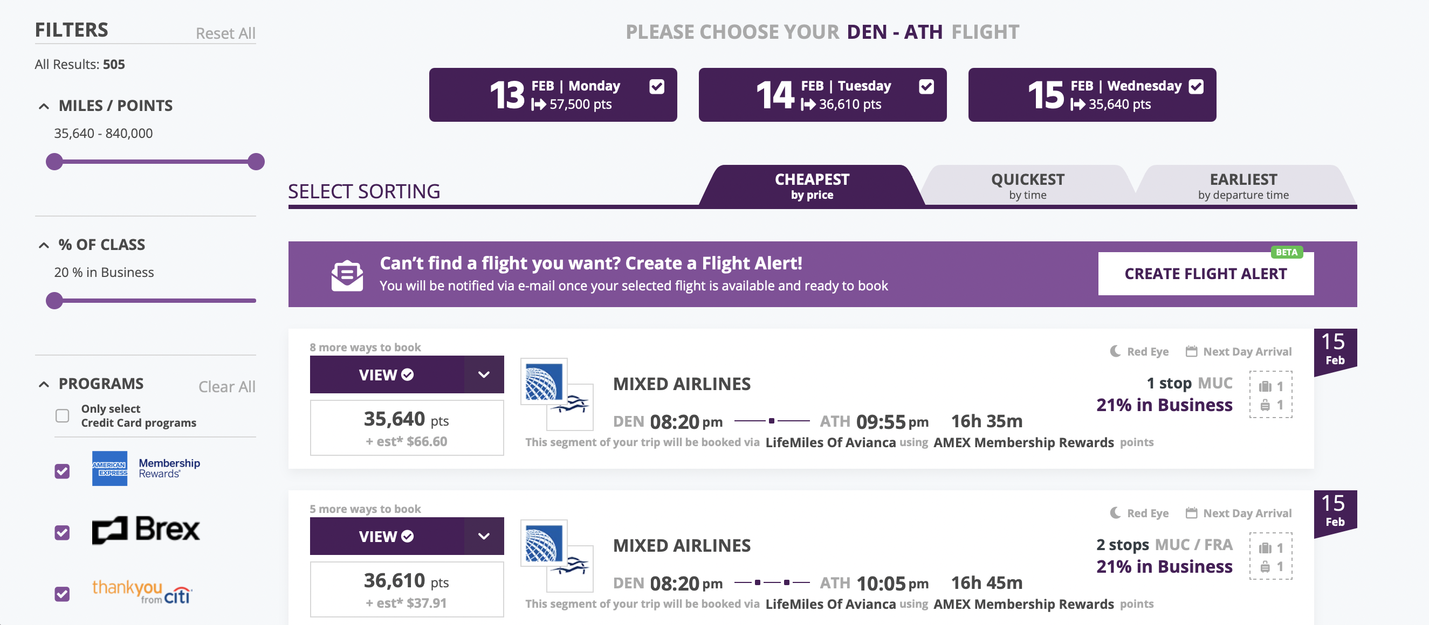Select the 14 Feb Tuesday date card

coord(822,95)
